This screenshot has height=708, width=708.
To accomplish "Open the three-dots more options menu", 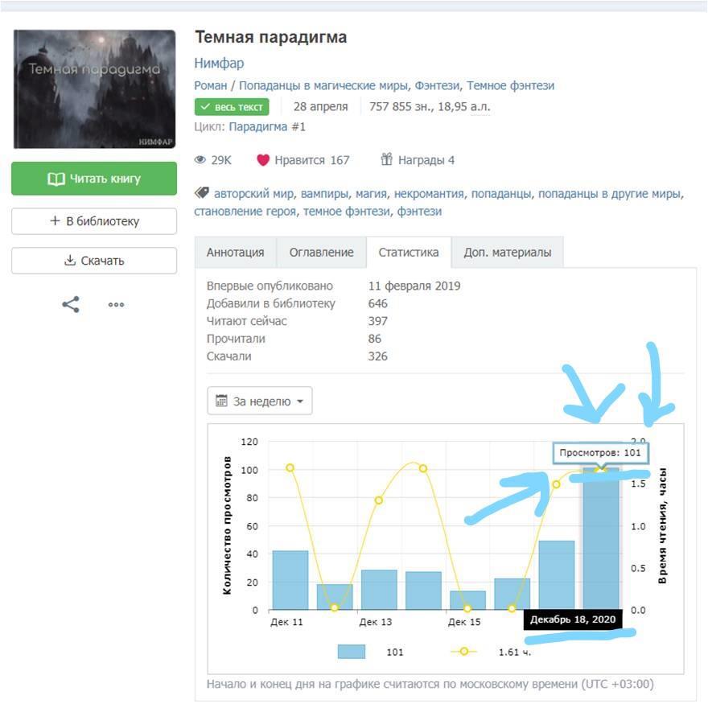I will pos(117,305).
